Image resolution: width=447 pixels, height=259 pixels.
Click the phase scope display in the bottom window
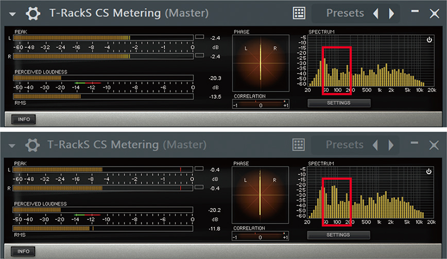[x=260, y=195]
